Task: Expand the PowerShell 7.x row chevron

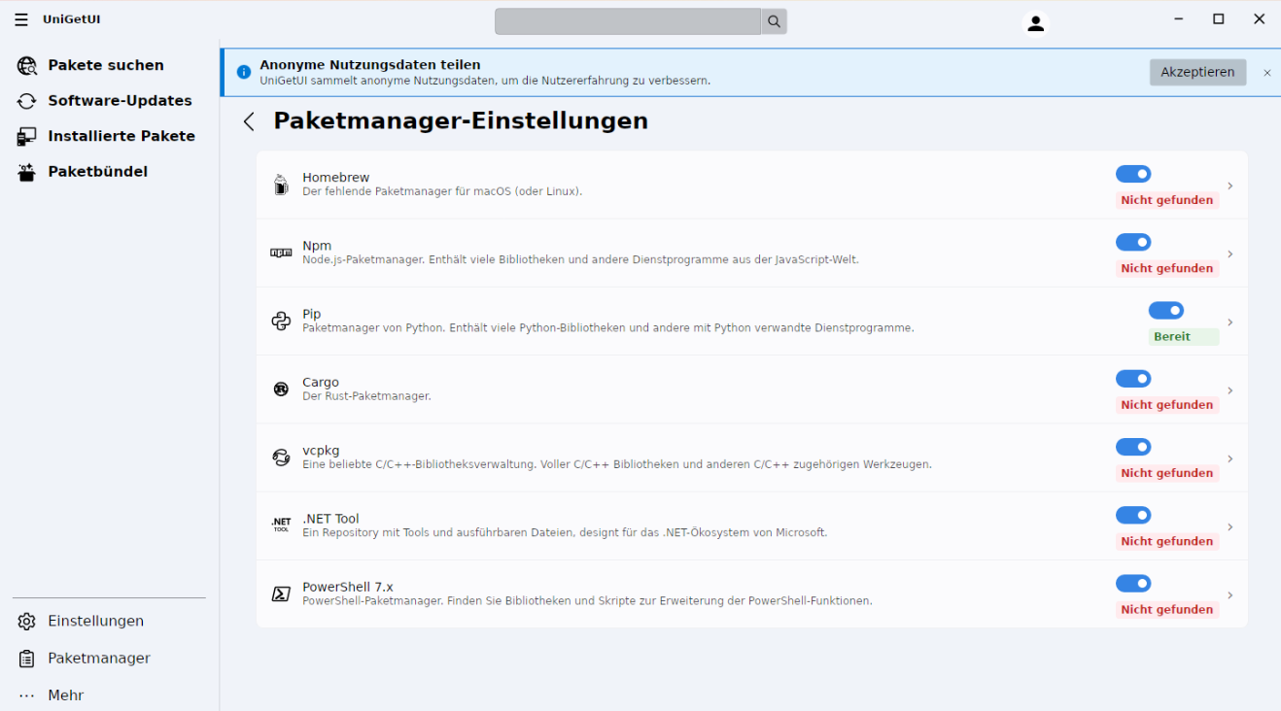Action: click(x=1230, y=594)
